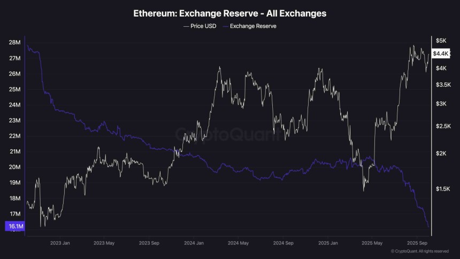
Task: Click the 16.1M current reserve badge
Action: coord(14,227)
